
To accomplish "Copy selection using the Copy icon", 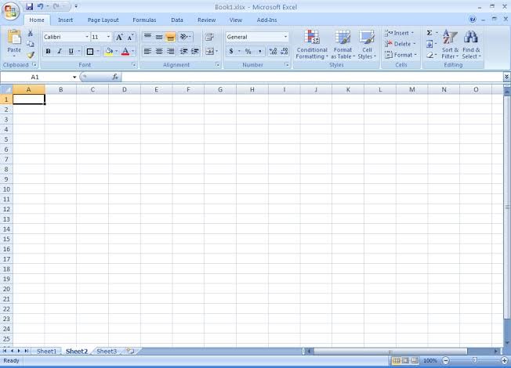I will click(31, 44).
